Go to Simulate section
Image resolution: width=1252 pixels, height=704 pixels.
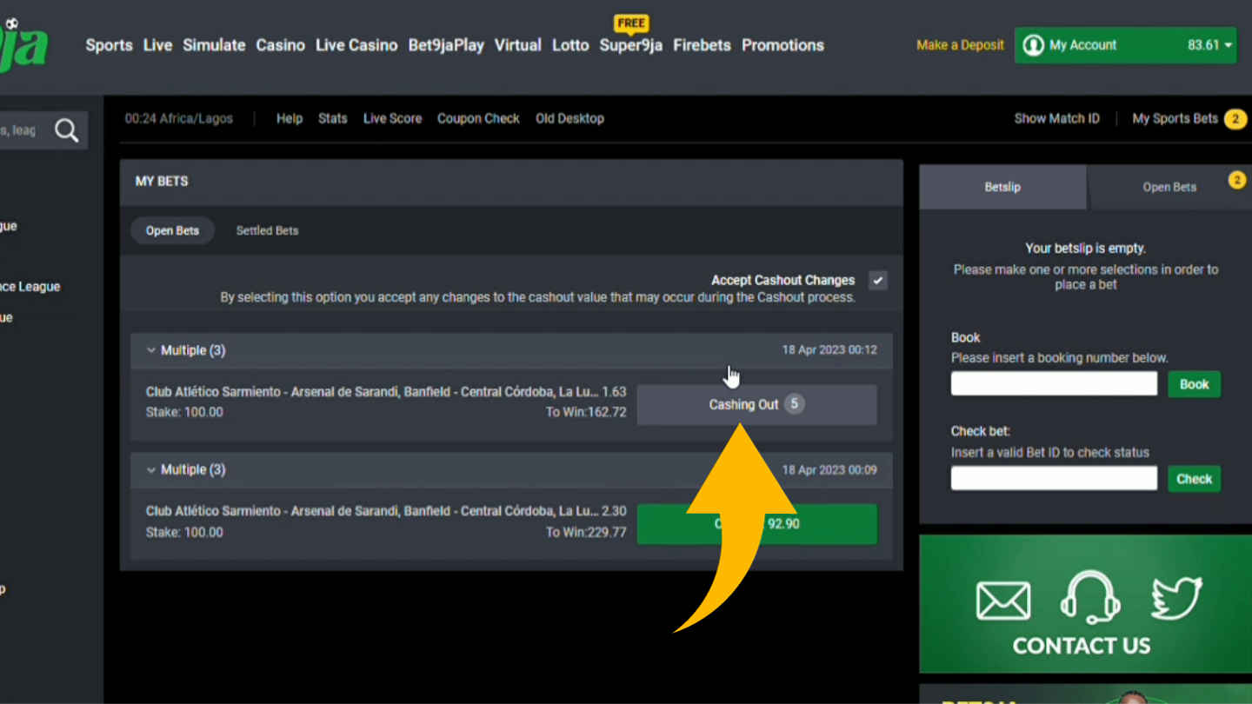pos(214,45)
